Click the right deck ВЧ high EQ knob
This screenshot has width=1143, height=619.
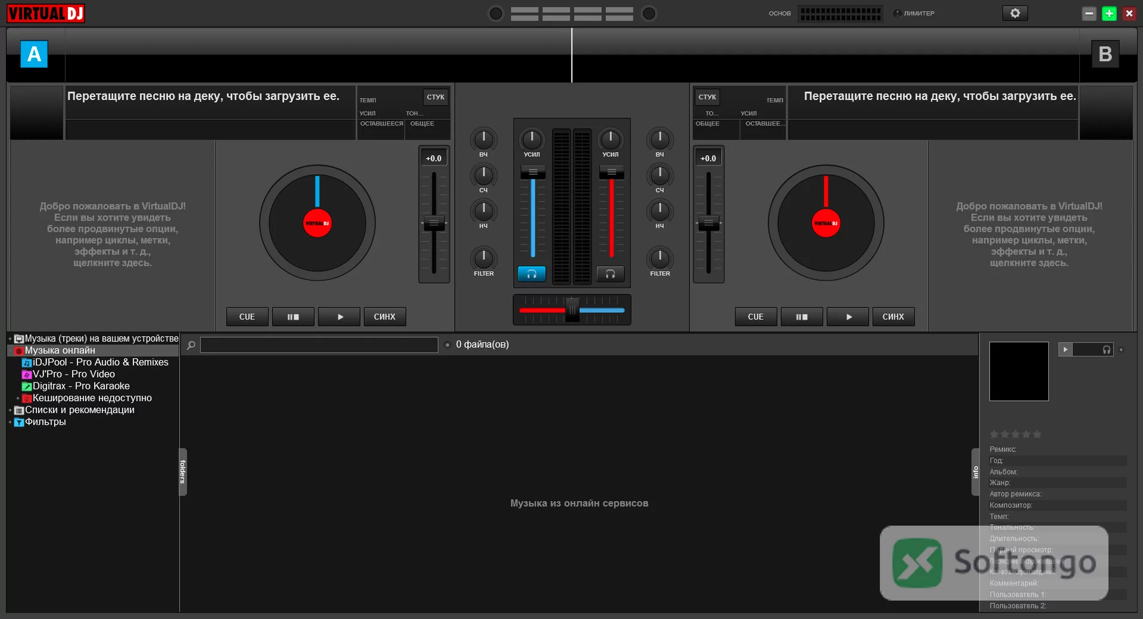pyautogui.click(x=660, y=139)
